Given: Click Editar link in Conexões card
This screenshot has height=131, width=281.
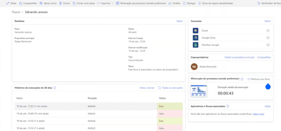Looking at the screenshot, I should coord(268,21).
